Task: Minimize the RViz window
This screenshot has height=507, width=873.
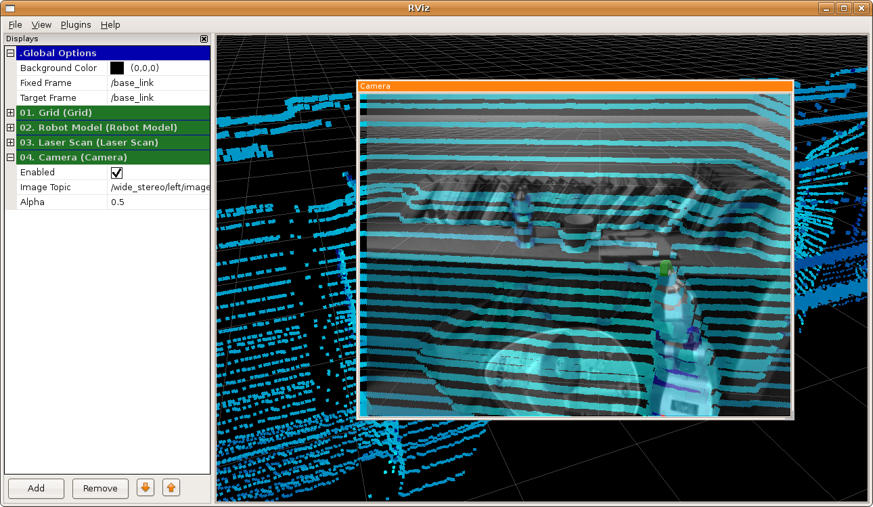Action: 826,8
